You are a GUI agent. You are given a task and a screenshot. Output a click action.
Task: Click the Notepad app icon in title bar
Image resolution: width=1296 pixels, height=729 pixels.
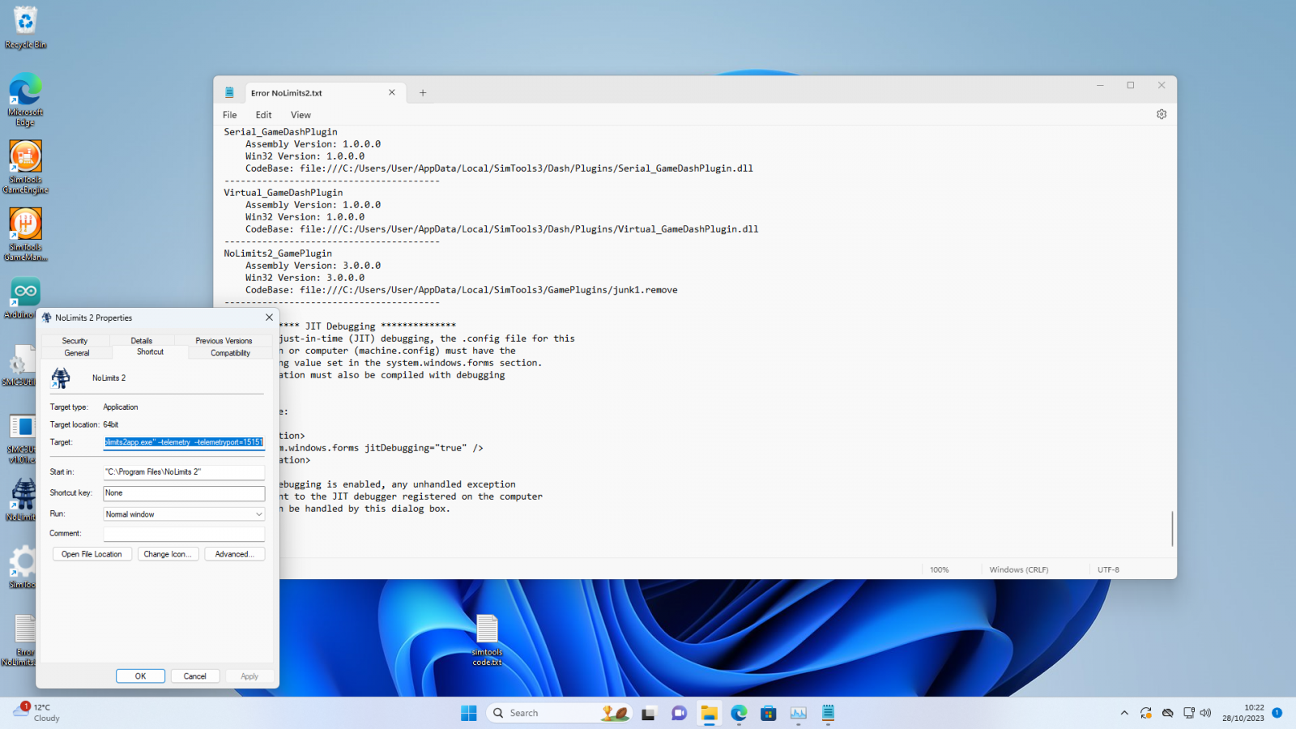click(x=229, y=92)
